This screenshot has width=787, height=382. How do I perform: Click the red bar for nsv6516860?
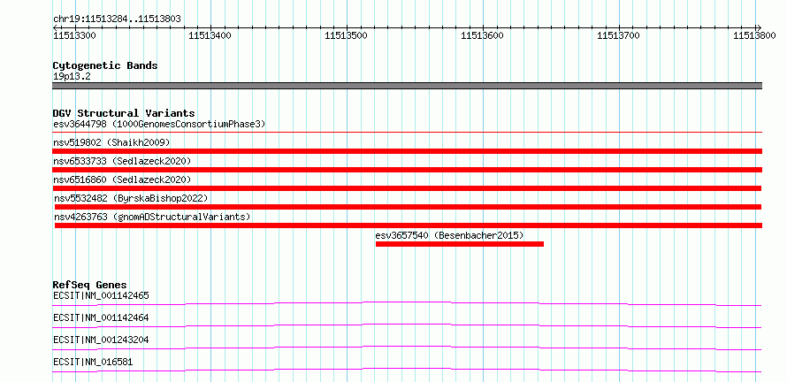[x=407, y=188]
